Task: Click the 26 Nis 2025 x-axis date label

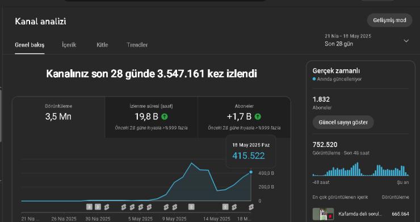Action: pyautogui.click(x=64, y=219)
